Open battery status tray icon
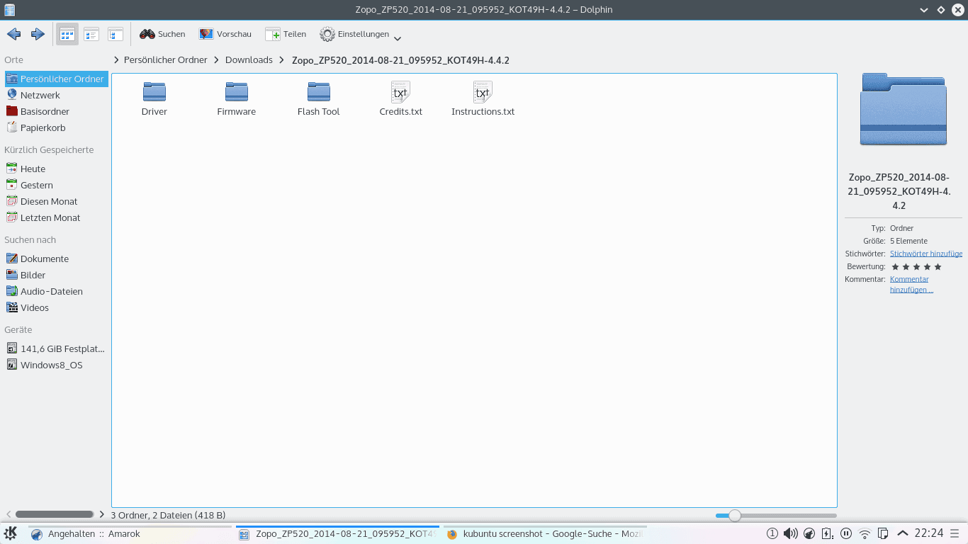The height and width of the screenshot is (544, 968). coord(828,533)
